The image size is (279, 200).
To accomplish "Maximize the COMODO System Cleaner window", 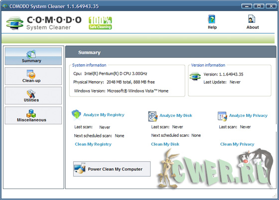I will coord(259,6).
